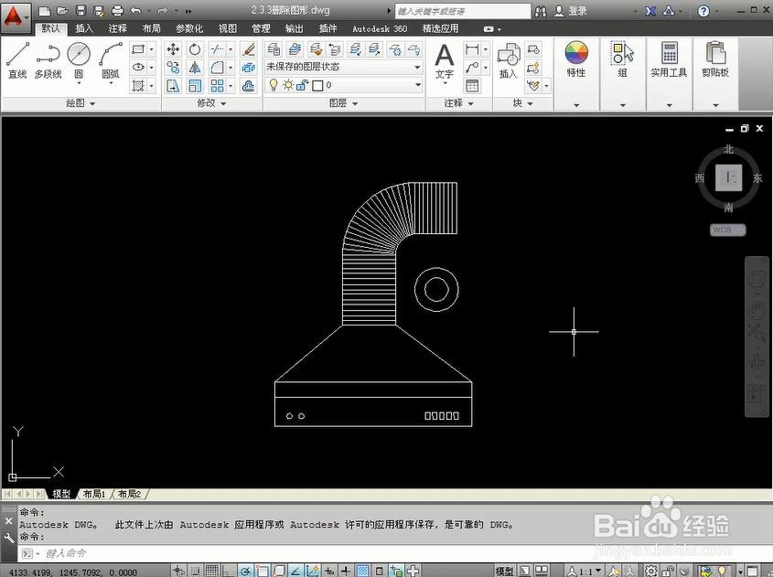Expand the Layers (图层) panel
The width and height of the screenshot is (773, 577).
coord(344,103)
